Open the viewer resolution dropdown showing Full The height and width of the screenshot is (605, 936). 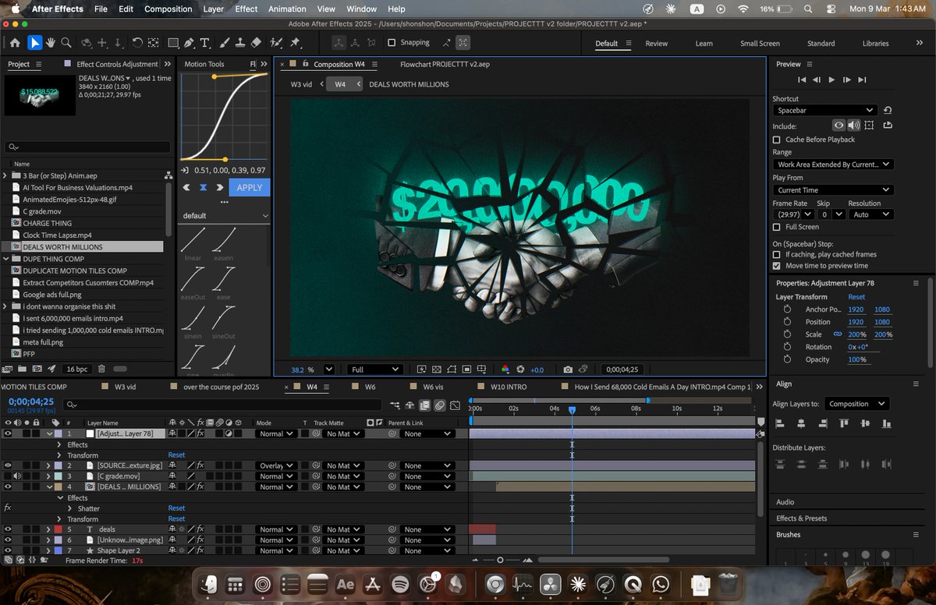click(x=375, y=370)
